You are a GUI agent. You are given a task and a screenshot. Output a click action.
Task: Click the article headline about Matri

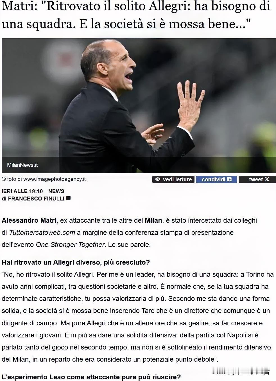click(x=136, y=15)
